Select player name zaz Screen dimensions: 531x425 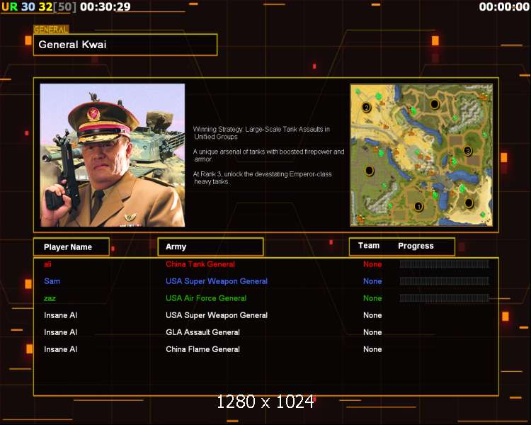(x=50, y=299)
